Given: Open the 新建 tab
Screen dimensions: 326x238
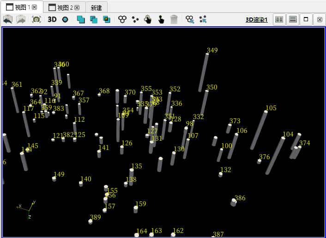Looking at the screenshot, I should pos(96,8).
